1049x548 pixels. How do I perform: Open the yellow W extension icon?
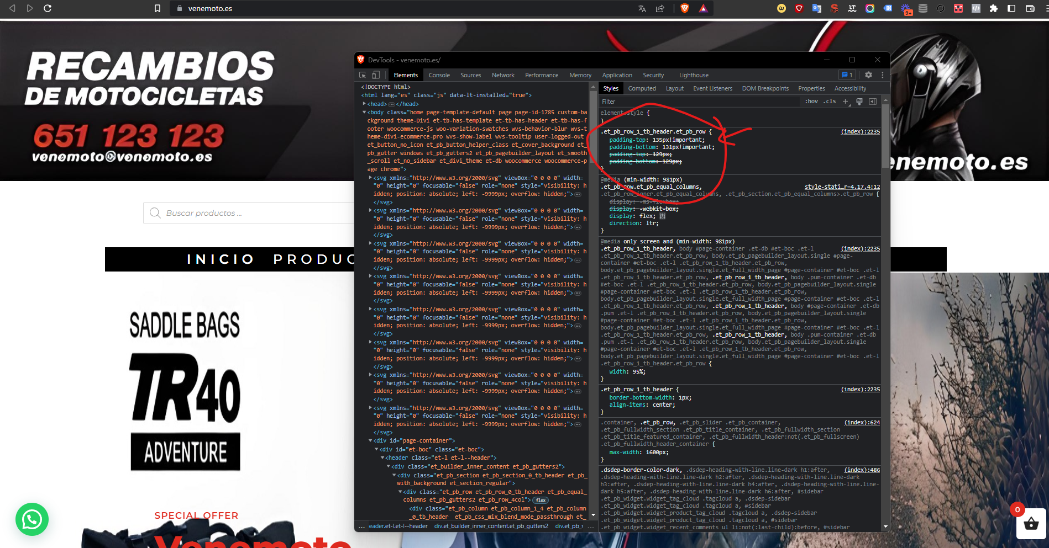781,8
